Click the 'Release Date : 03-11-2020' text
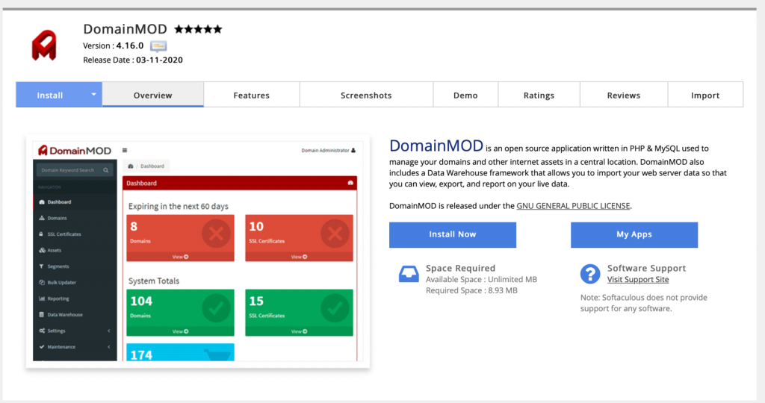 pyautogui.click(x=133, y=60)
